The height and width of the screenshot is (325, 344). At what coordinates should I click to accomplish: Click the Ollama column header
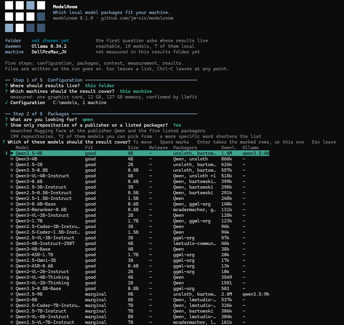(x=251, y=148)
